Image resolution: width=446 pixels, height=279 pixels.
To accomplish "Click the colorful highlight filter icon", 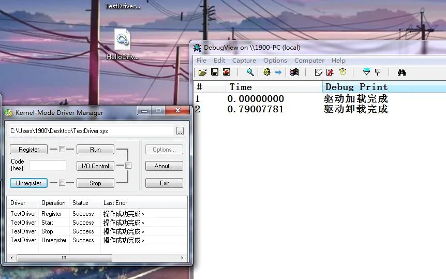I will (294, 72).
